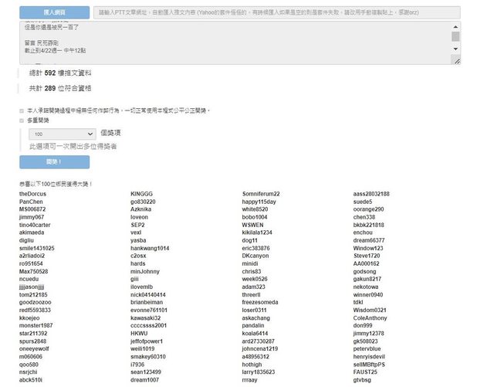Viewport: 494px width, 387px height.
Task: Tick the fair-draw pledge checkbox (本人承諾)
Action: (22, 111)
